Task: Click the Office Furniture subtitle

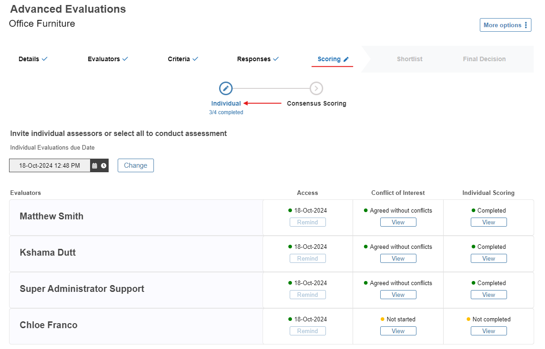Action: tap(42, 24)
